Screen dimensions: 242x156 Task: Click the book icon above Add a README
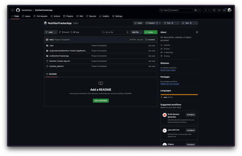pyautogui.click(x=101, y=83)
